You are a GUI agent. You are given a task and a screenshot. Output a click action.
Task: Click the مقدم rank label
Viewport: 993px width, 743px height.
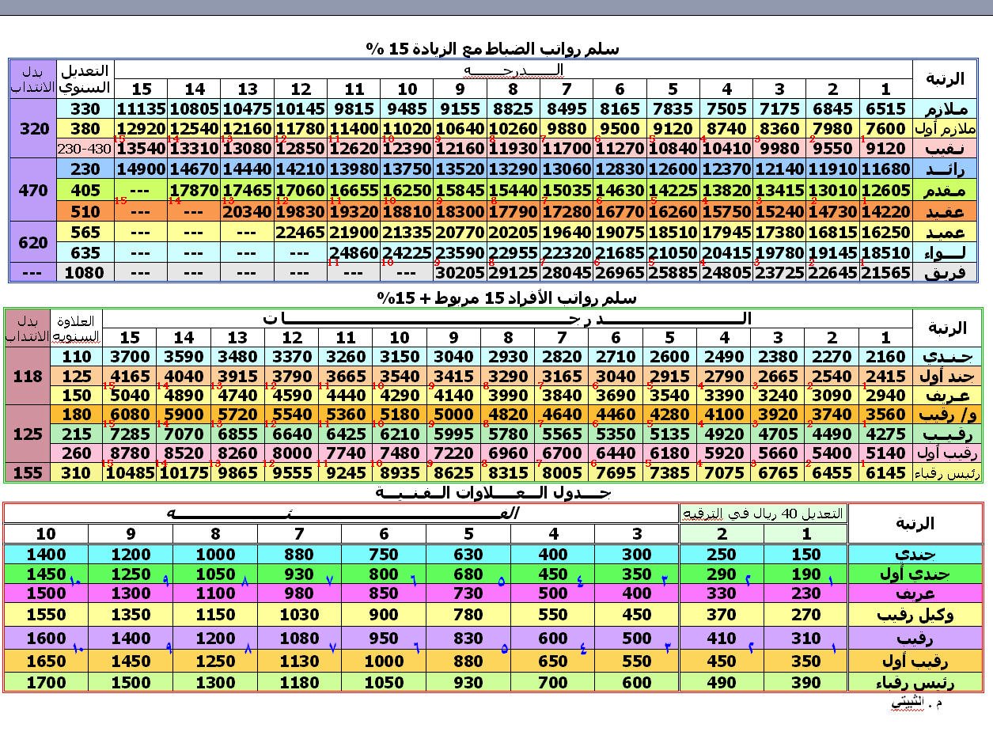pos(946,191)
